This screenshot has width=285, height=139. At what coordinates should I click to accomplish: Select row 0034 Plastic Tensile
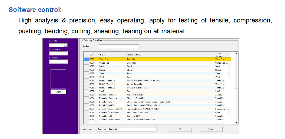click(157, 98)
